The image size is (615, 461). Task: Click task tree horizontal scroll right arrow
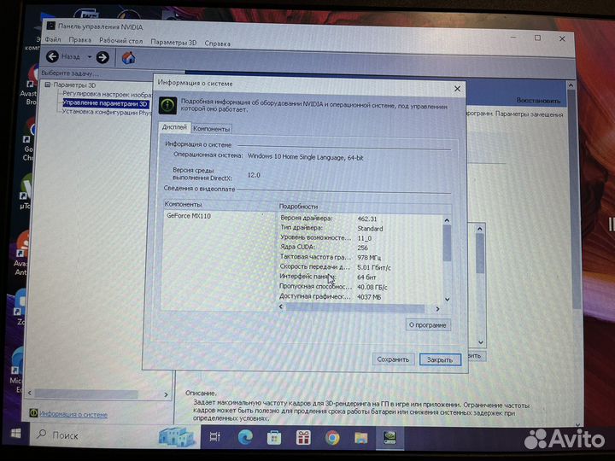[x=166, y=394]
